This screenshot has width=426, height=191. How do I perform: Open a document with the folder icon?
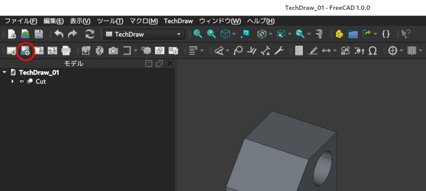coord(25,34)
